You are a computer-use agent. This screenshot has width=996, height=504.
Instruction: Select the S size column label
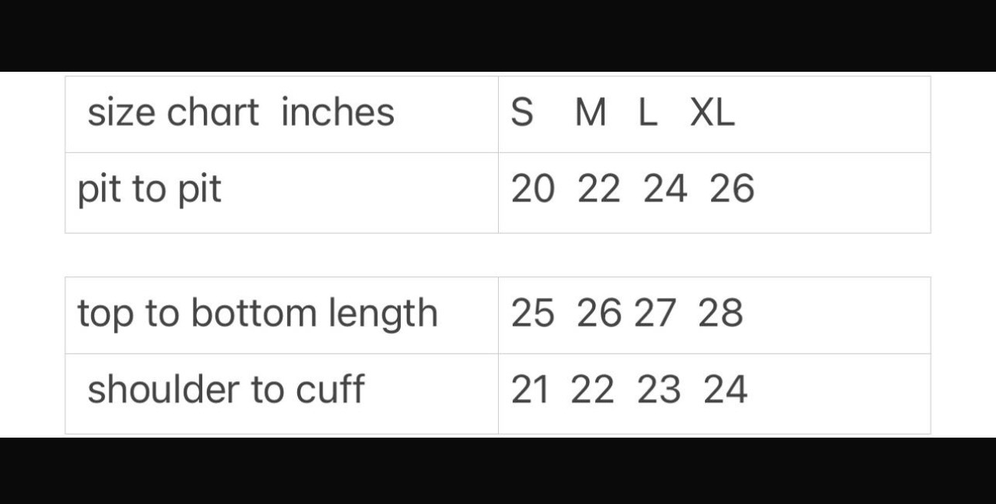pyautogui.click(x=522, y=113)
